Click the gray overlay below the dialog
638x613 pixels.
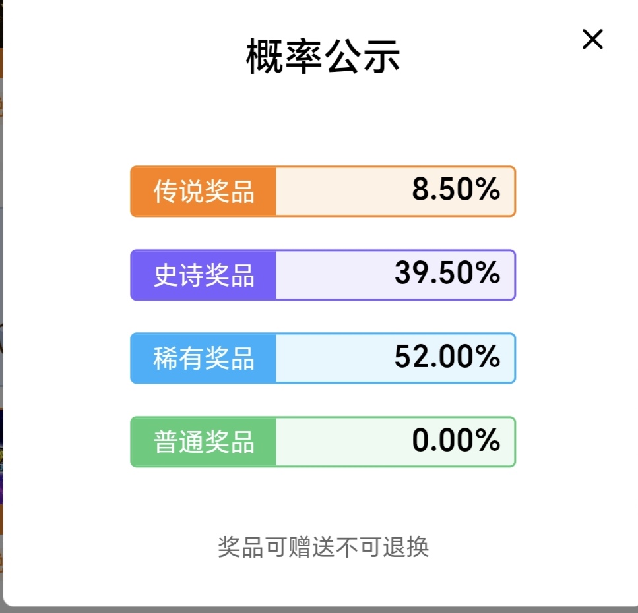tap(317, 610)
